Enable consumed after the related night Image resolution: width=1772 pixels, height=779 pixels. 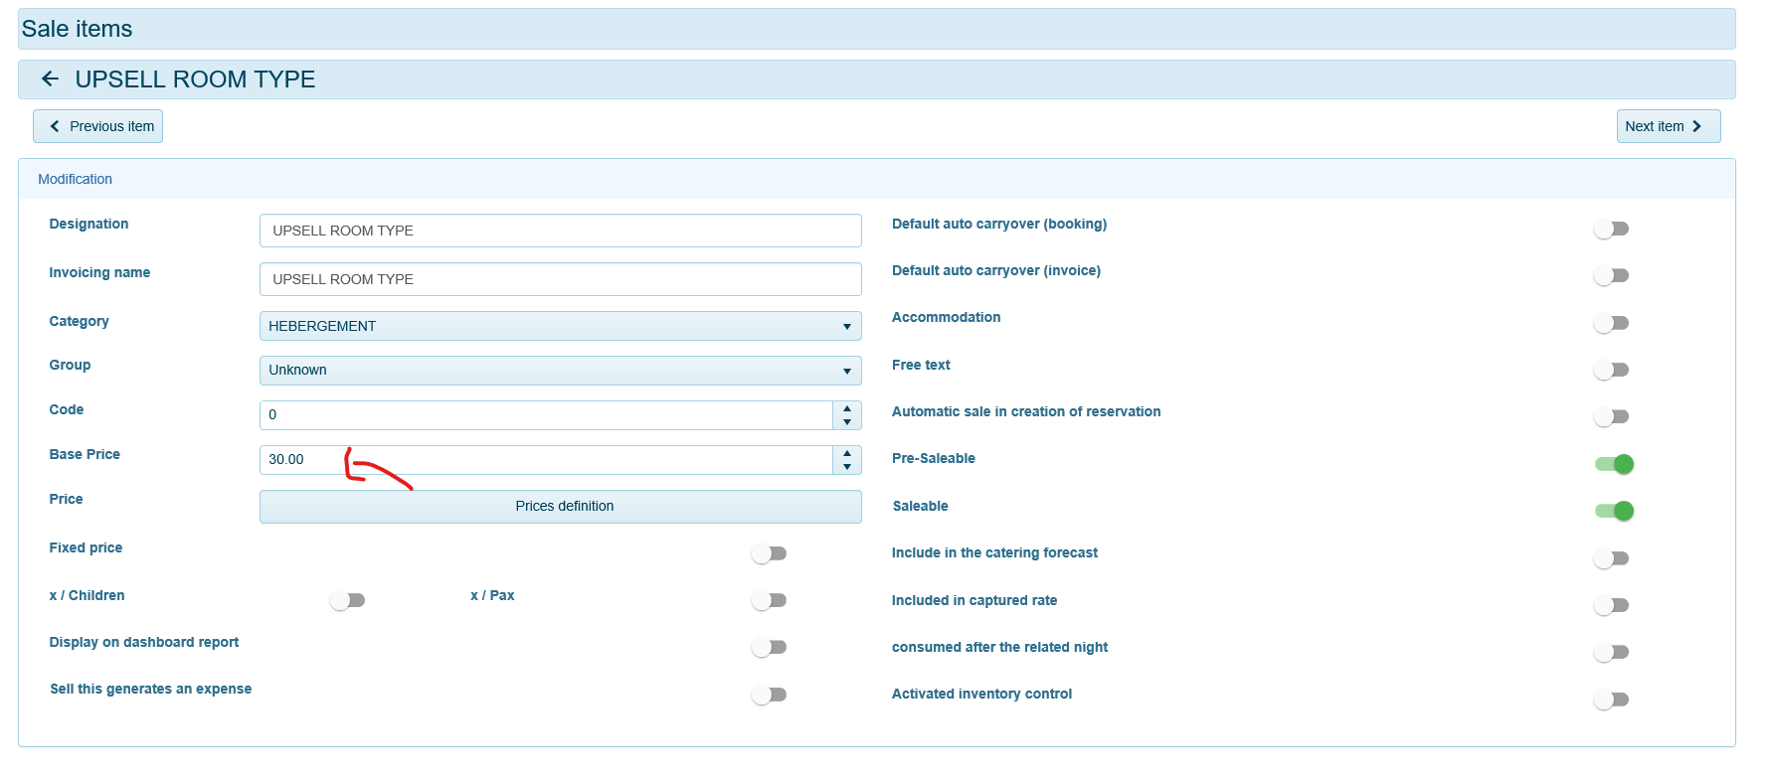1611,652
